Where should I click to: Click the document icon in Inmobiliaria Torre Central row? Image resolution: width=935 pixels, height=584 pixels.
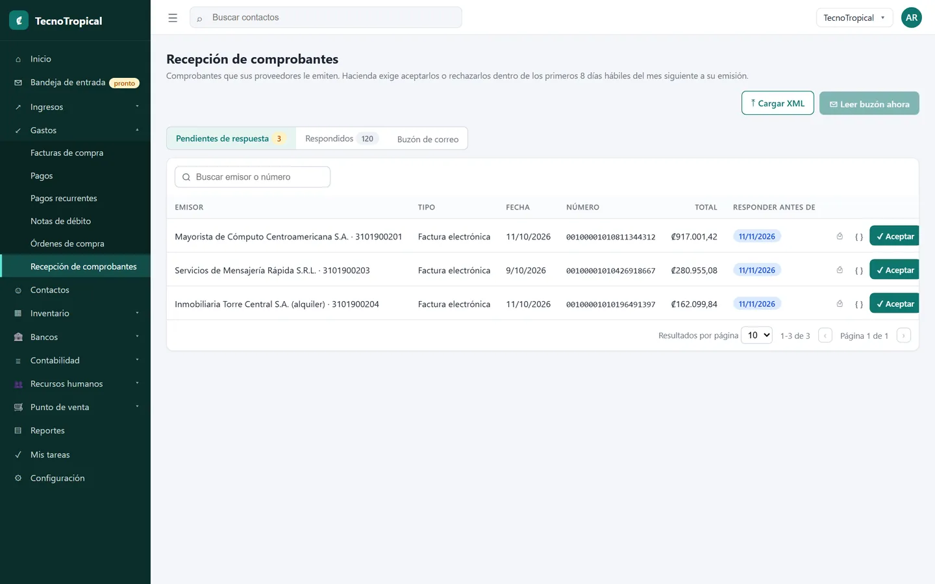click(840, 304)
